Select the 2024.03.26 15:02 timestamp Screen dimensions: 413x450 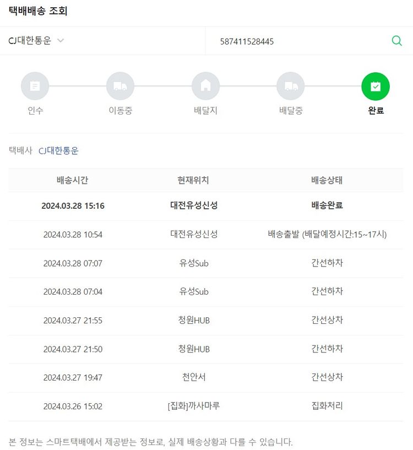(x=73, y=406)
